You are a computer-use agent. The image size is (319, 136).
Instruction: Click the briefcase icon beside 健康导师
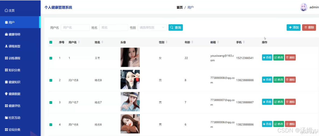pos(6,34)
